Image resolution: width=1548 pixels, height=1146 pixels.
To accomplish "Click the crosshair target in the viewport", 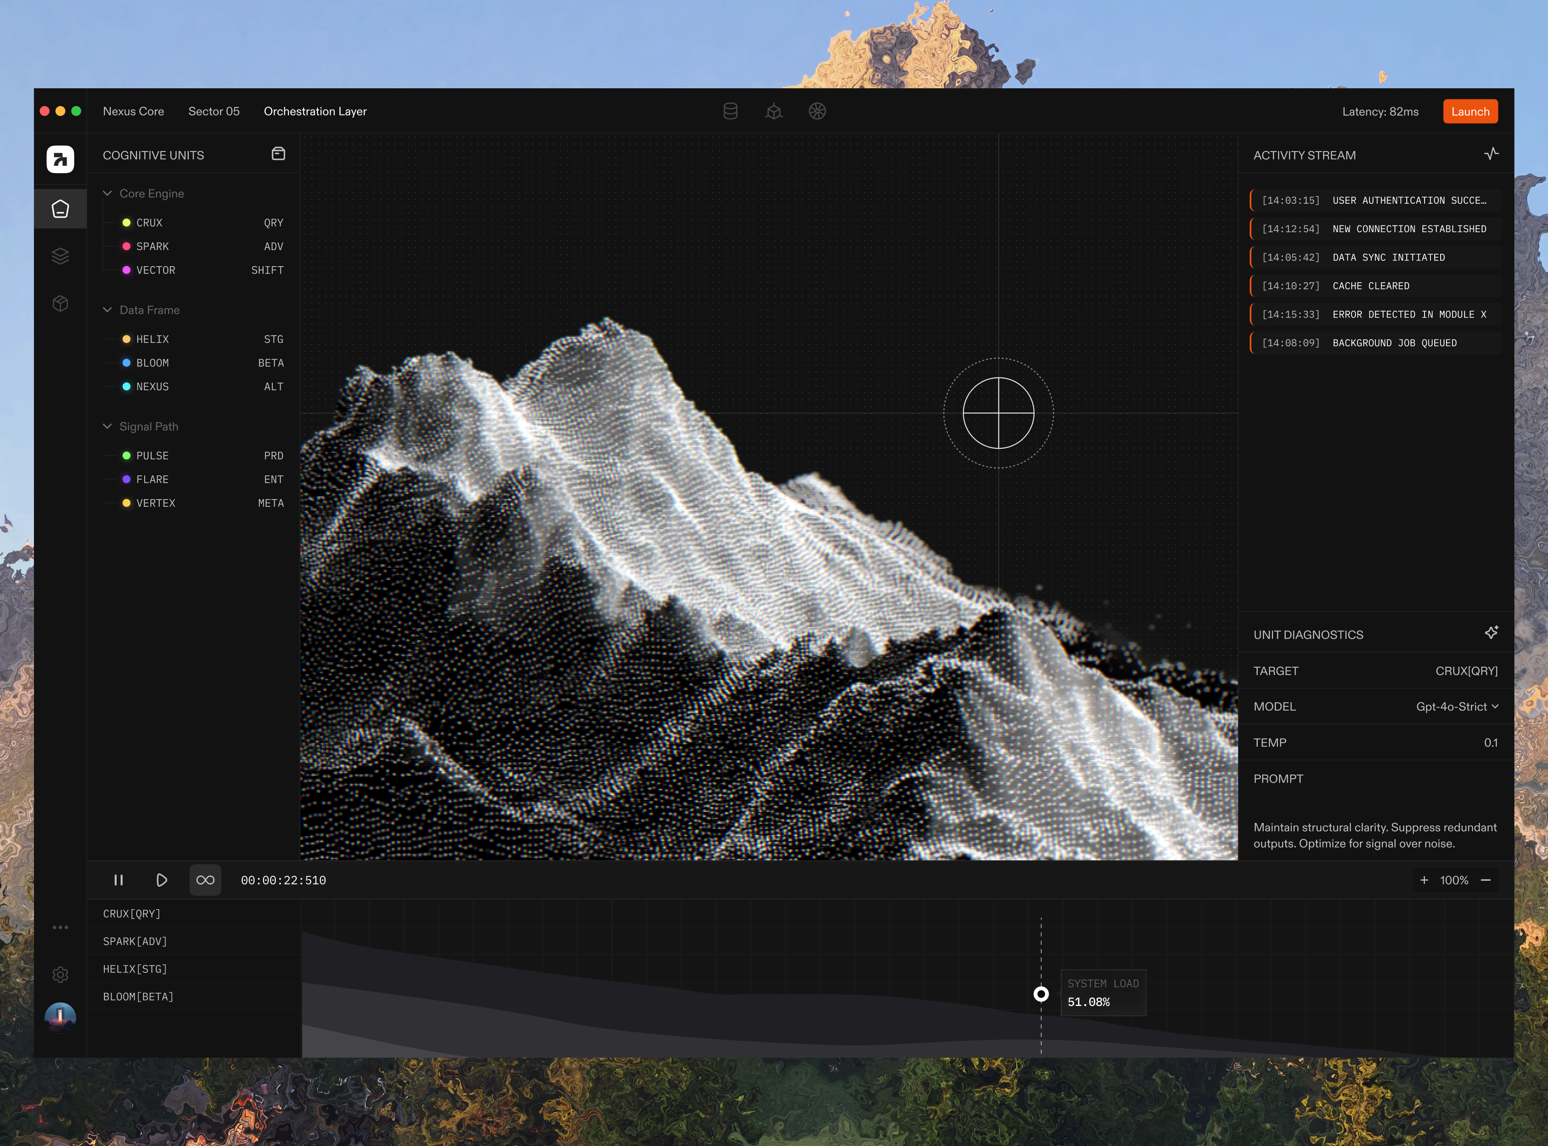I will 999,413.
